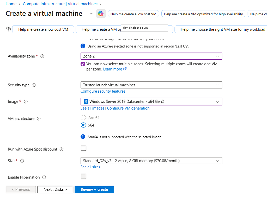Enable the Run with Azure Spot discount checkbox
The image size is (267, 198).
coord(83,148)
